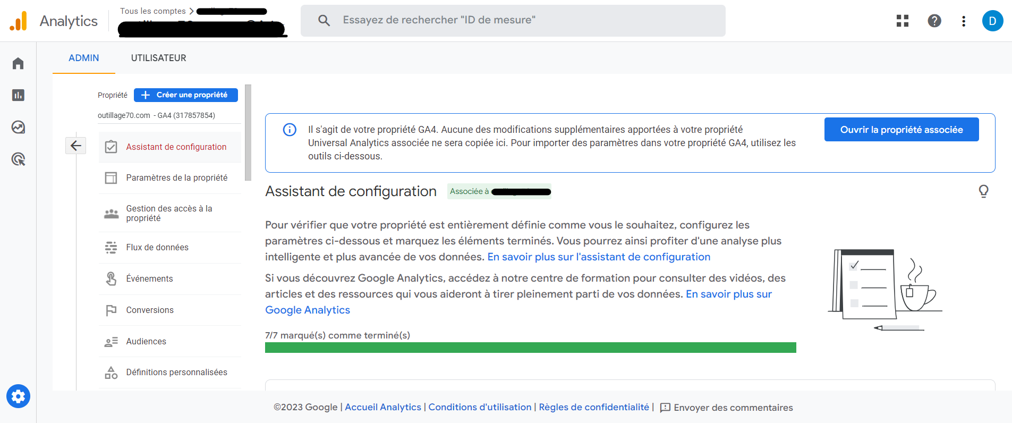Click the feedback icon beside Envoyer des commentaires
This screenshot has width=1012, height=423.
click(665, 408)
